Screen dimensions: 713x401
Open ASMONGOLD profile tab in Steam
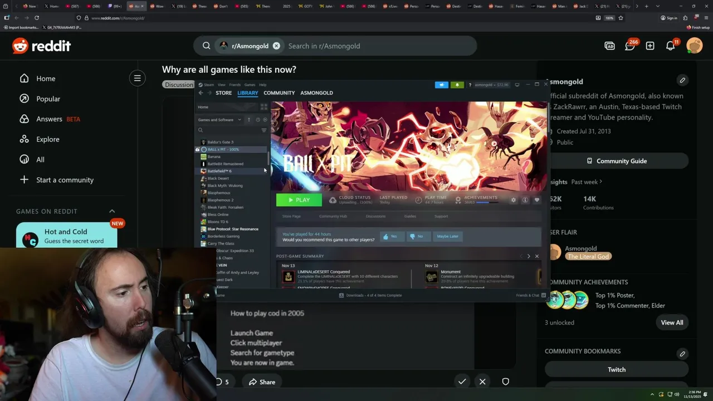[316, 93]
